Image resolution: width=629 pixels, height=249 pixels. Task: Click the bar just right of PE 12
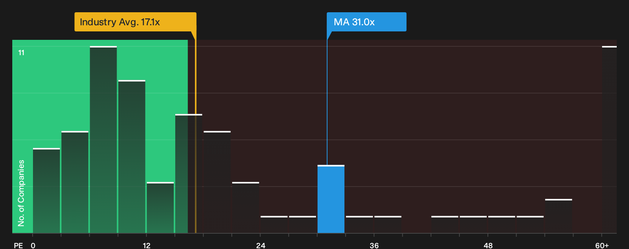point(160,208)
